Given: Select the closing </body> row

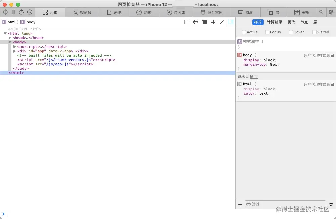Looking at the screenshot, I should tap(118, 68).
